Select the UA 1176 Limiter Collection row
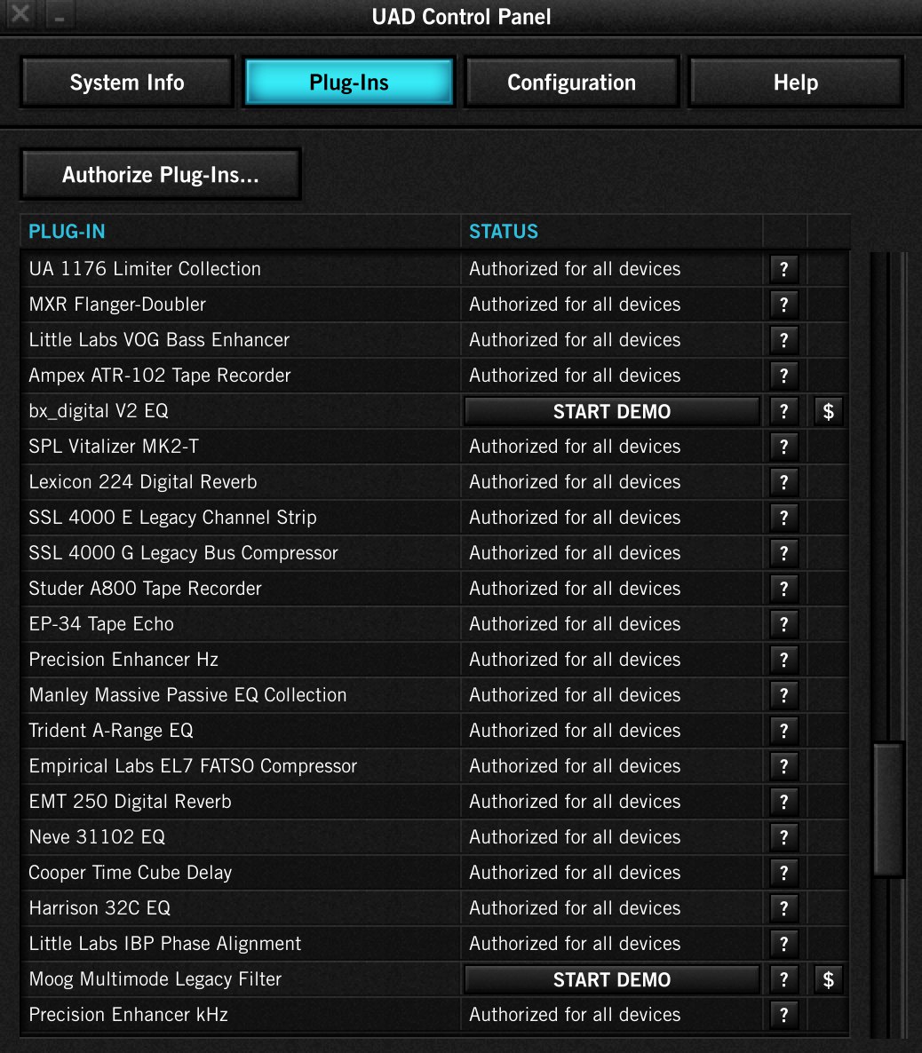The image size is (922, 1053). click(434, 269)
